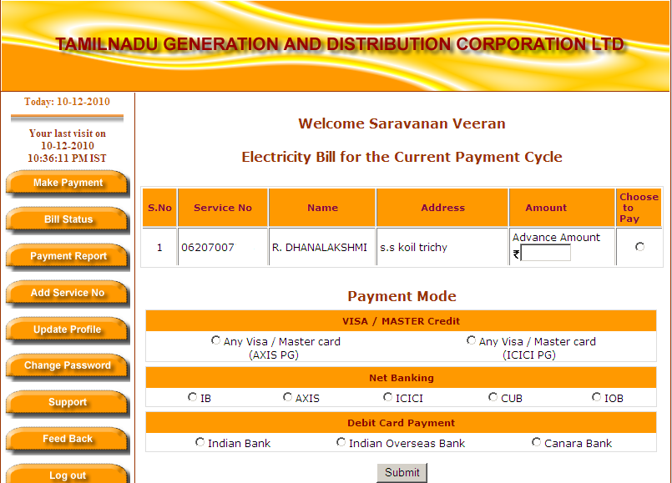Viewport: 672px width, 483px height.
Task: Click the VISA / MASTER Credit heading
Action: (402, 321)
